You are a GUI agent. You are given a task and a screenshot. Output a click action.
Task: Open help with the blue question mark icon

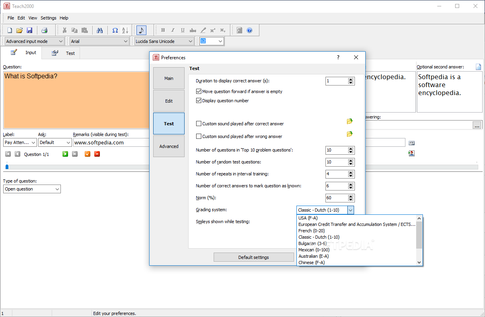click(249, 30)
